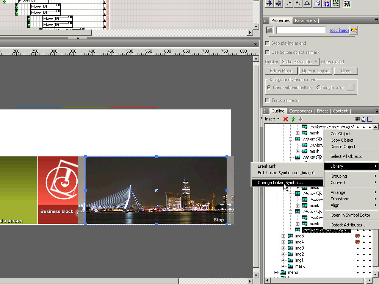Enable Stop playing at end checkbox
The image size is (379, 284).
pyautogui.click(x=268, y=43)
